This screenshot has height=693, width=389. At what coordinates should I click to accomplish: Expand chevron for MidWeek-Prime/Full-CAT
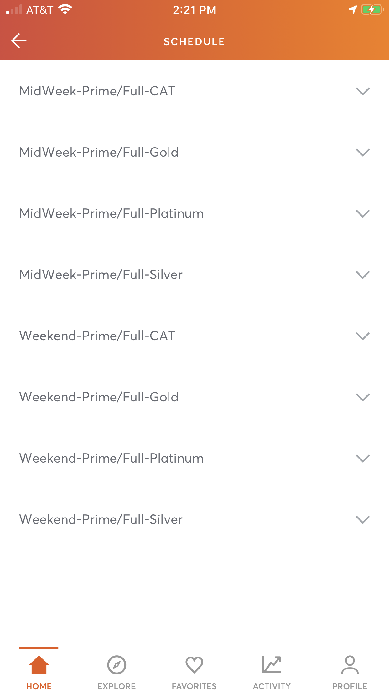click(x=363, y=91)
